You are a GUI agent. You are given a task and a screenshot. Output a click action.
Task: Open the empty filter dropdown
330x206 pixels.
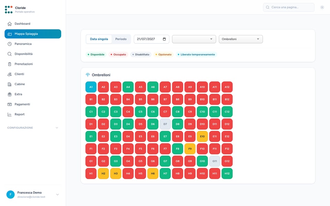click(194, 39)
